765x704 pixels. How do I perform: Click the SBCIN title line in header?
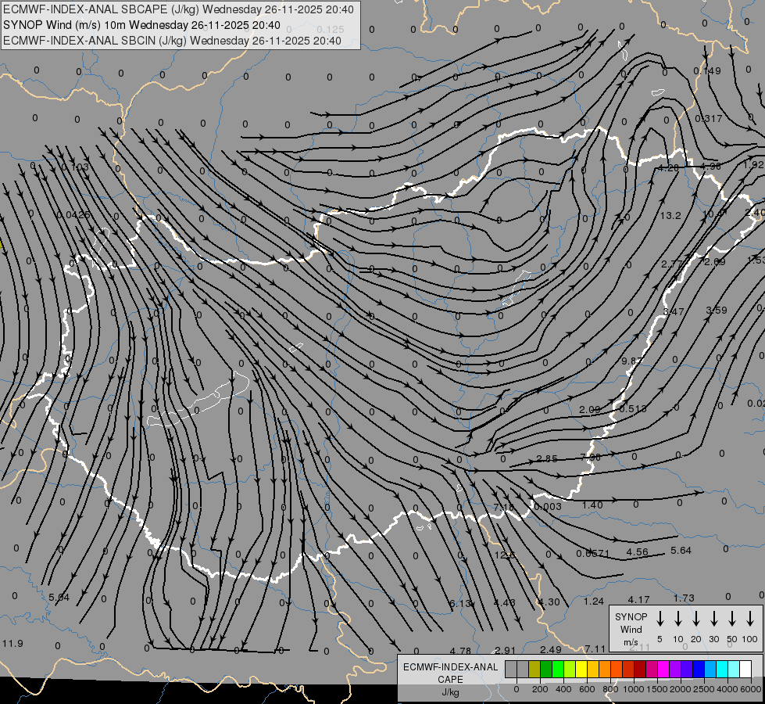point(172,41)
